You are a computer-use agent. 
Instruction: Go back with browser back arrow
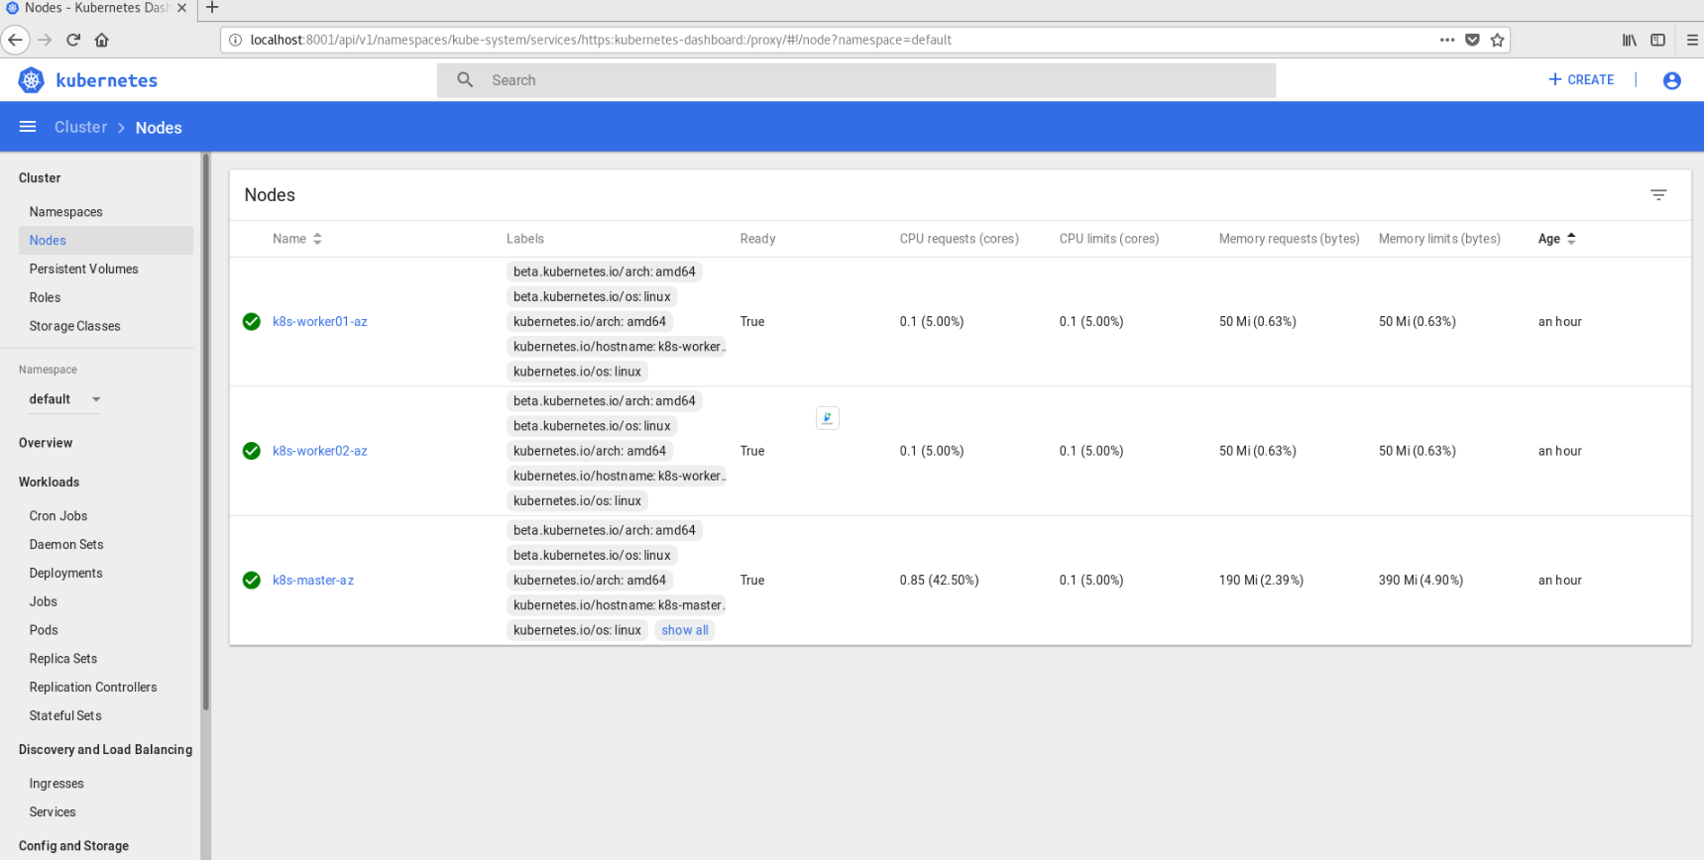[x=15, y=40]
